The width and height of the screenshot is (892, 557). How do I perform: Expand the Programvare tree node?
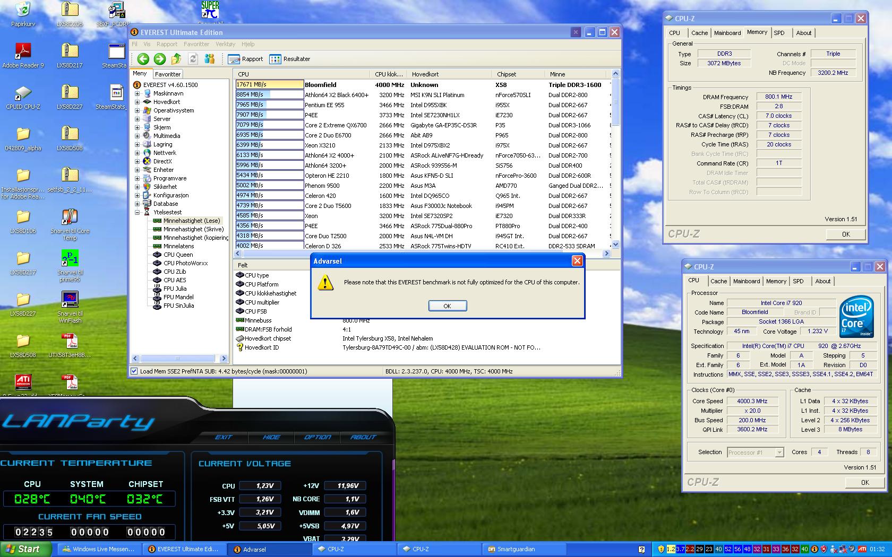pyautogui.click(x=137, y=178)
